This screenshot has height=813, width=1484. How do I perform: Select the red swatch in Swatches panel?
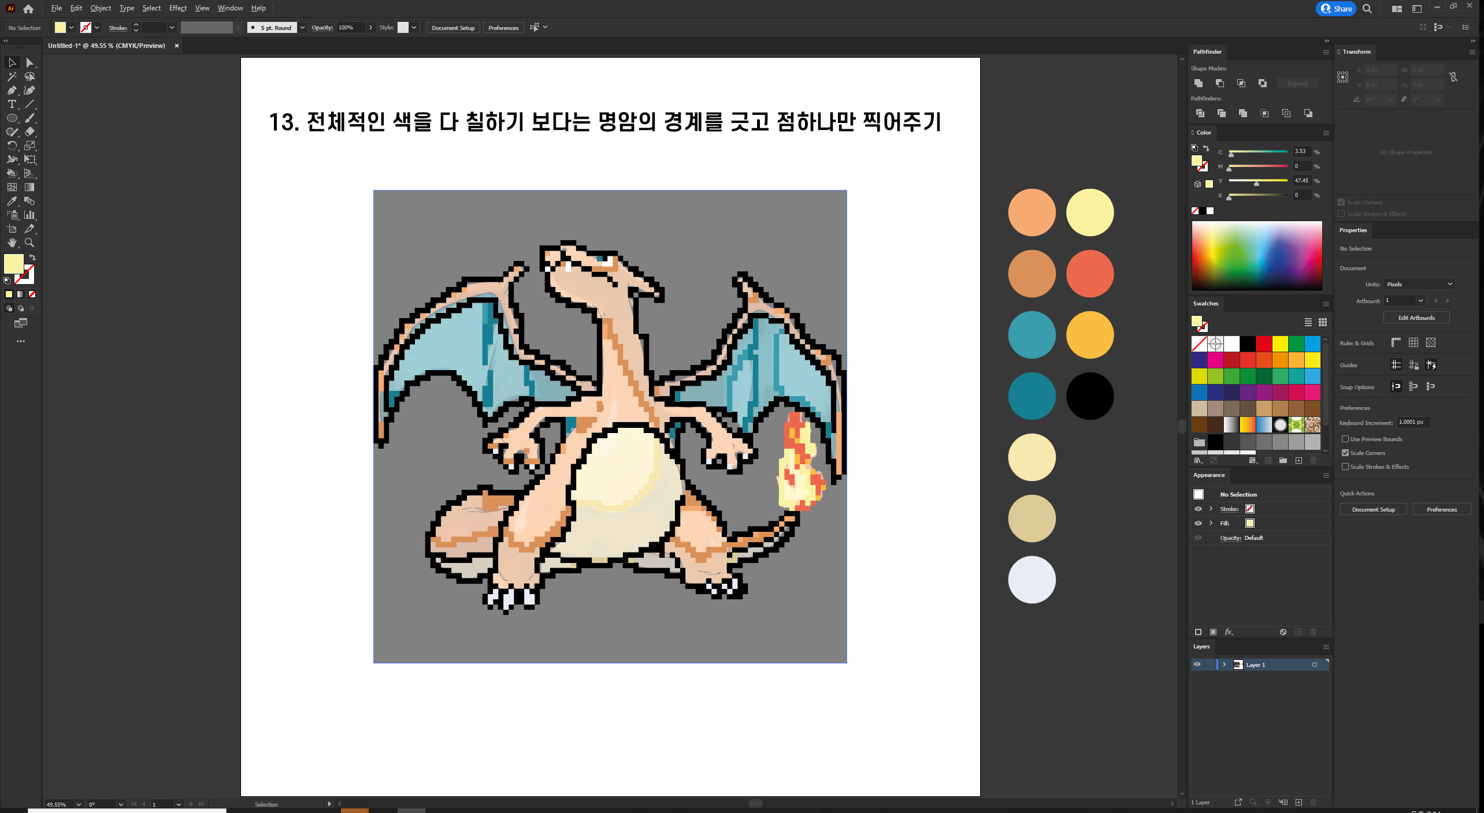(1264, 344)
